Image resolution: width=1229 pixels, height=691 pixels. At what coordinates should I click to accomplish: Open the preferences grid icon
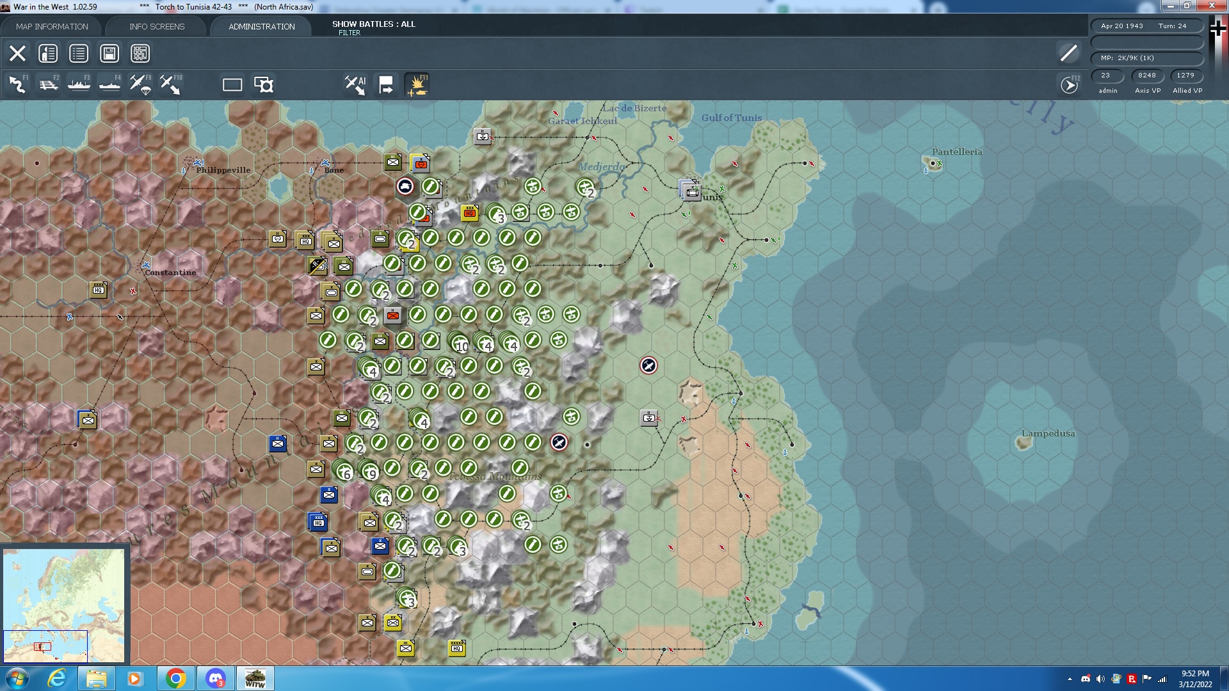[140, 53]
